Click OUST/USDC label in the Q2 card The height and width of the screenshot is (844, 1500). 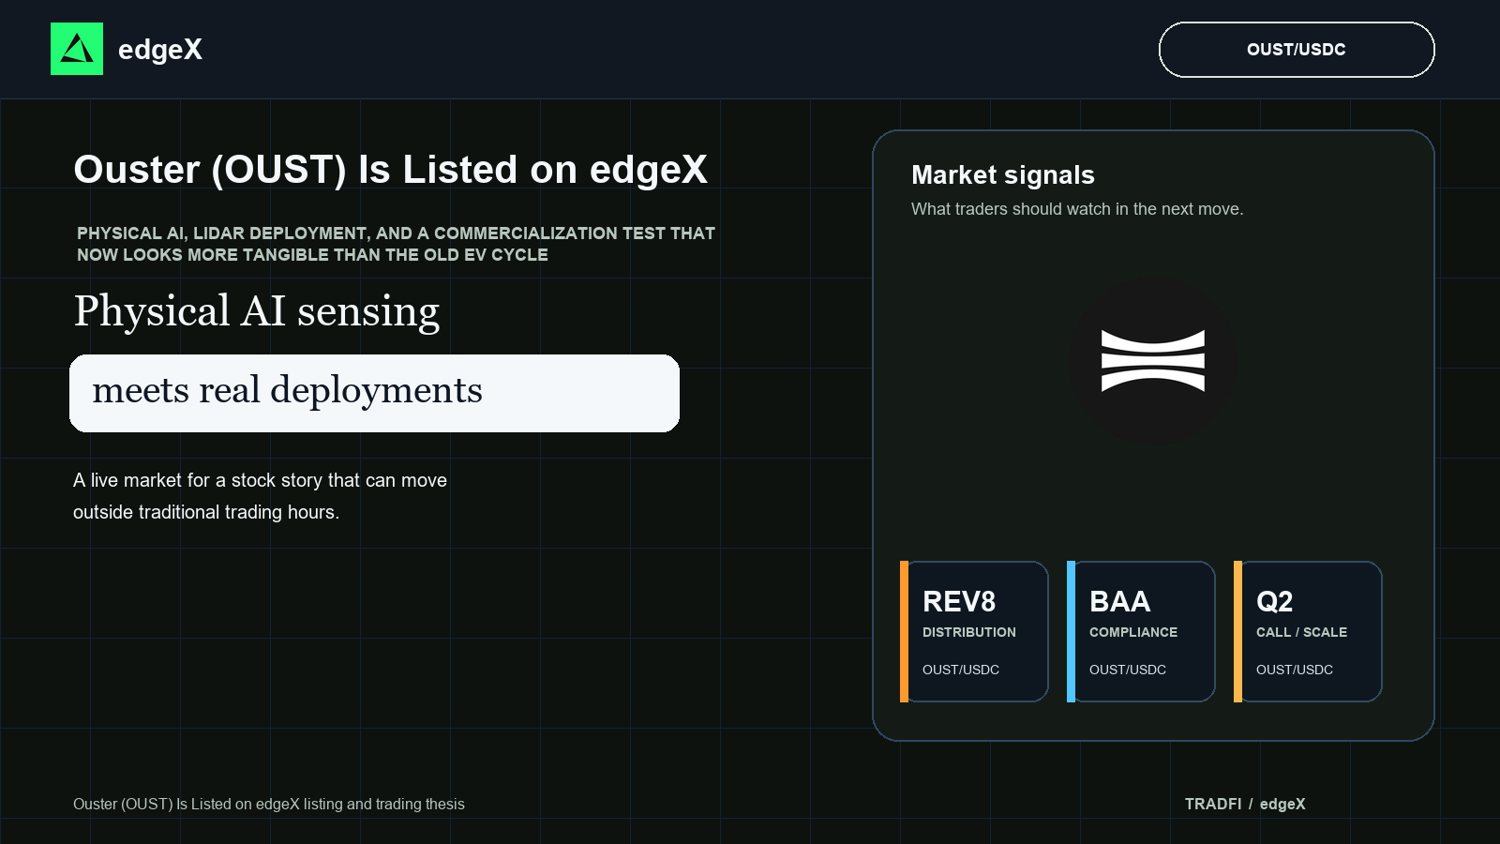[1295, 670]
